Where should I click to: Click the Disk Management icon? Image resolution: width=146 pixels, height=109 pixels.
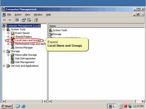pos(13,62)
